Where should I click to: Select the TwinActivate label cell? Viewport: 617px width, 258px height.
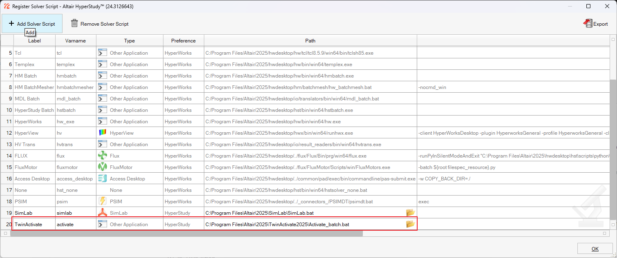[x=35, y=224]
